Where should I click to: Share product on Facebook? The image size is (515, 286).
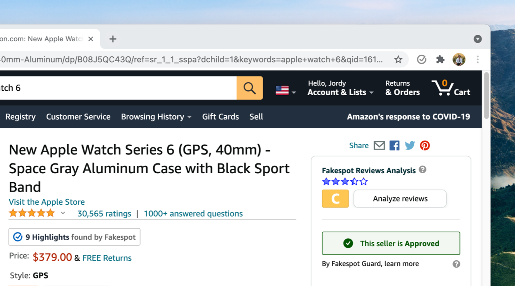394,145
